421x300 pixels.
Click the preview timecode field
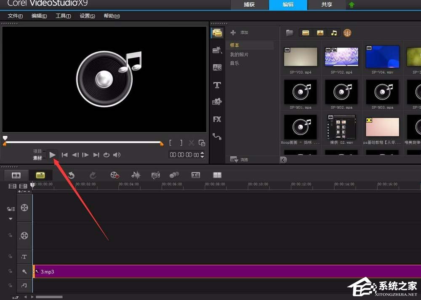tap(184, 155)
